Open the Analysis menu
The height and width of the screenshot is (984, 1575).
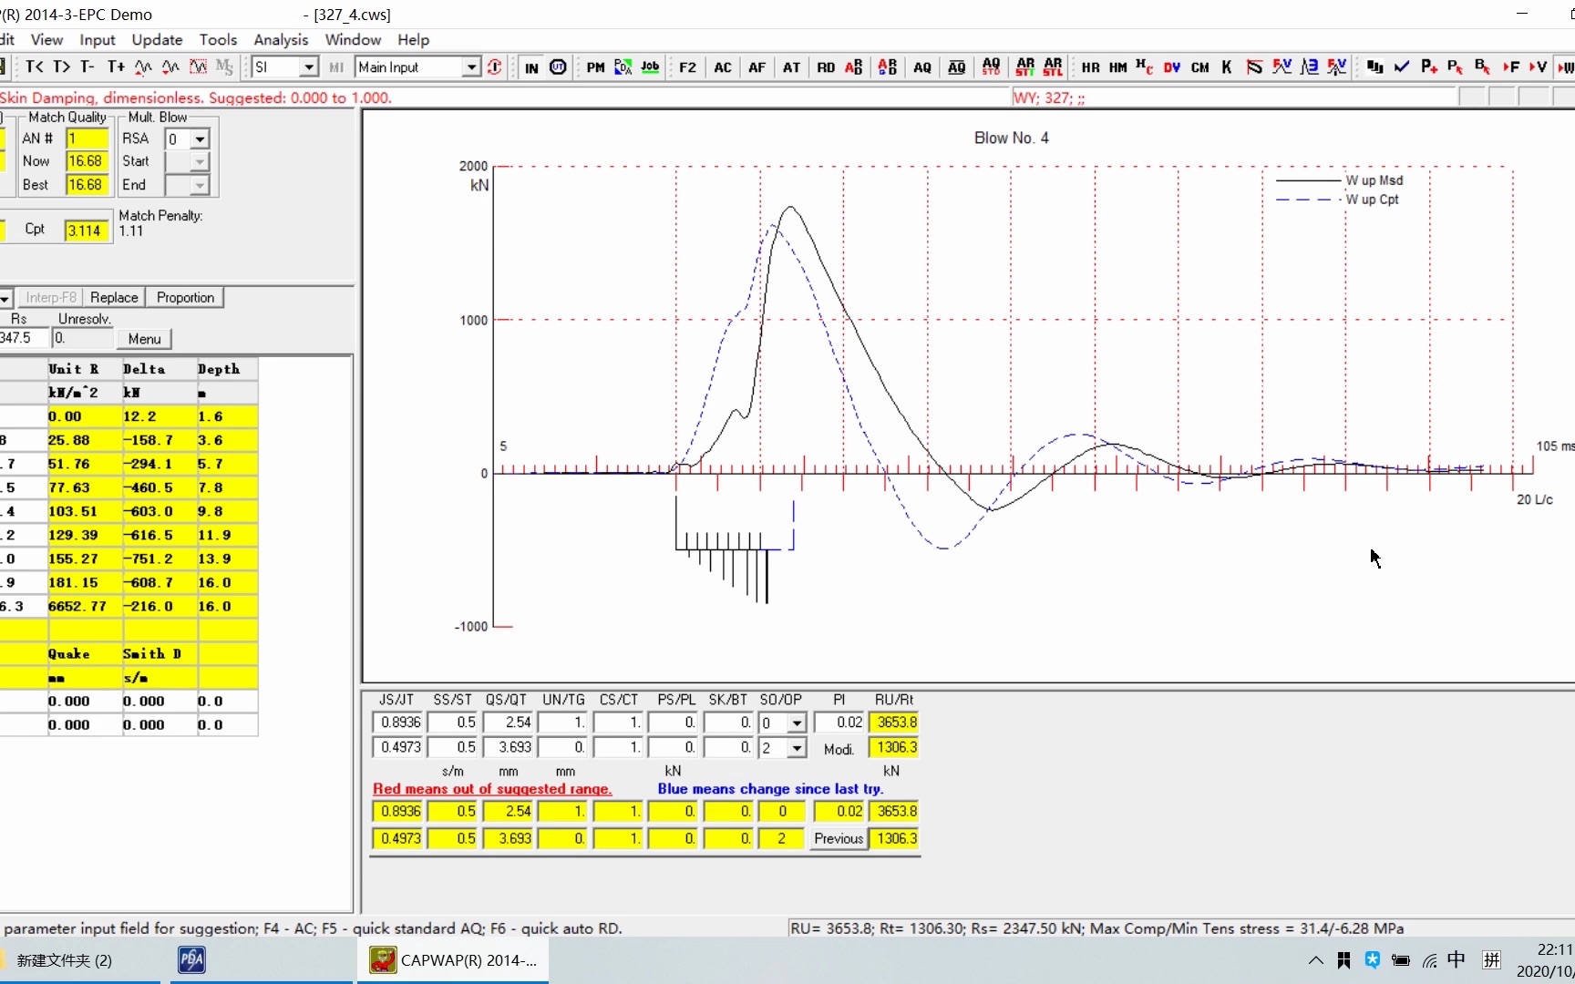point(281,40)
